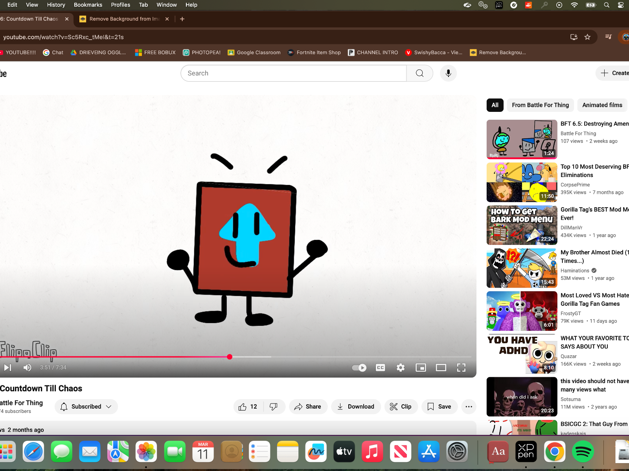Click the Download button
Image resolution: width=629 pixels, height=471 pixels.
pos(356,407)
